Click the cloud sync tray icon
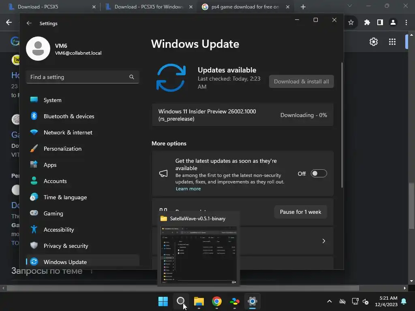Viewport: 415px width, 311px height. click(x=342, y=301)
